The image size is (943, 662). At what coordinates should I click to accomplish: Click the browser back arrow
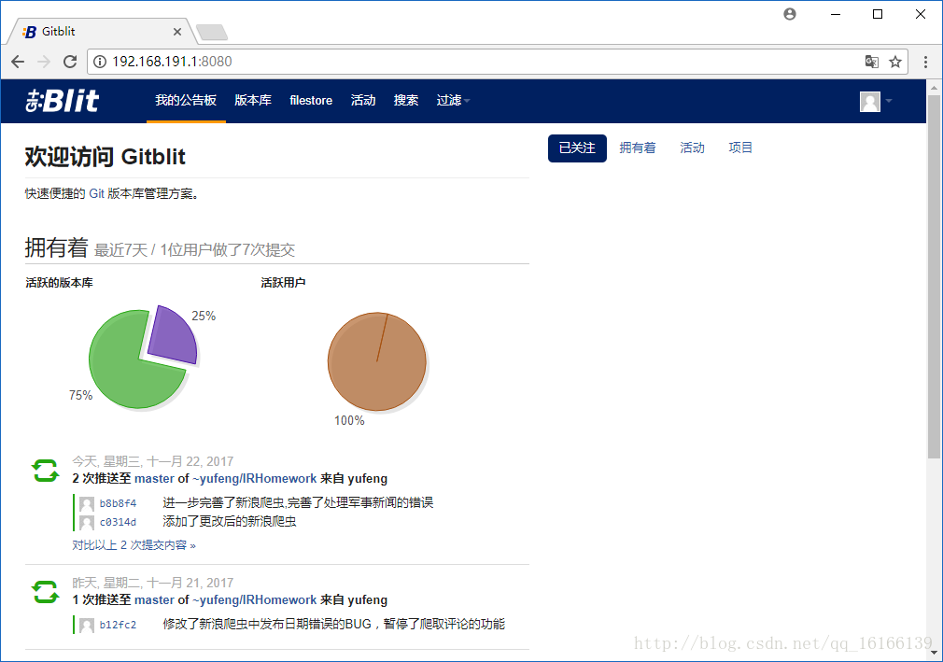pyautogui.click(x=18, y=62)
